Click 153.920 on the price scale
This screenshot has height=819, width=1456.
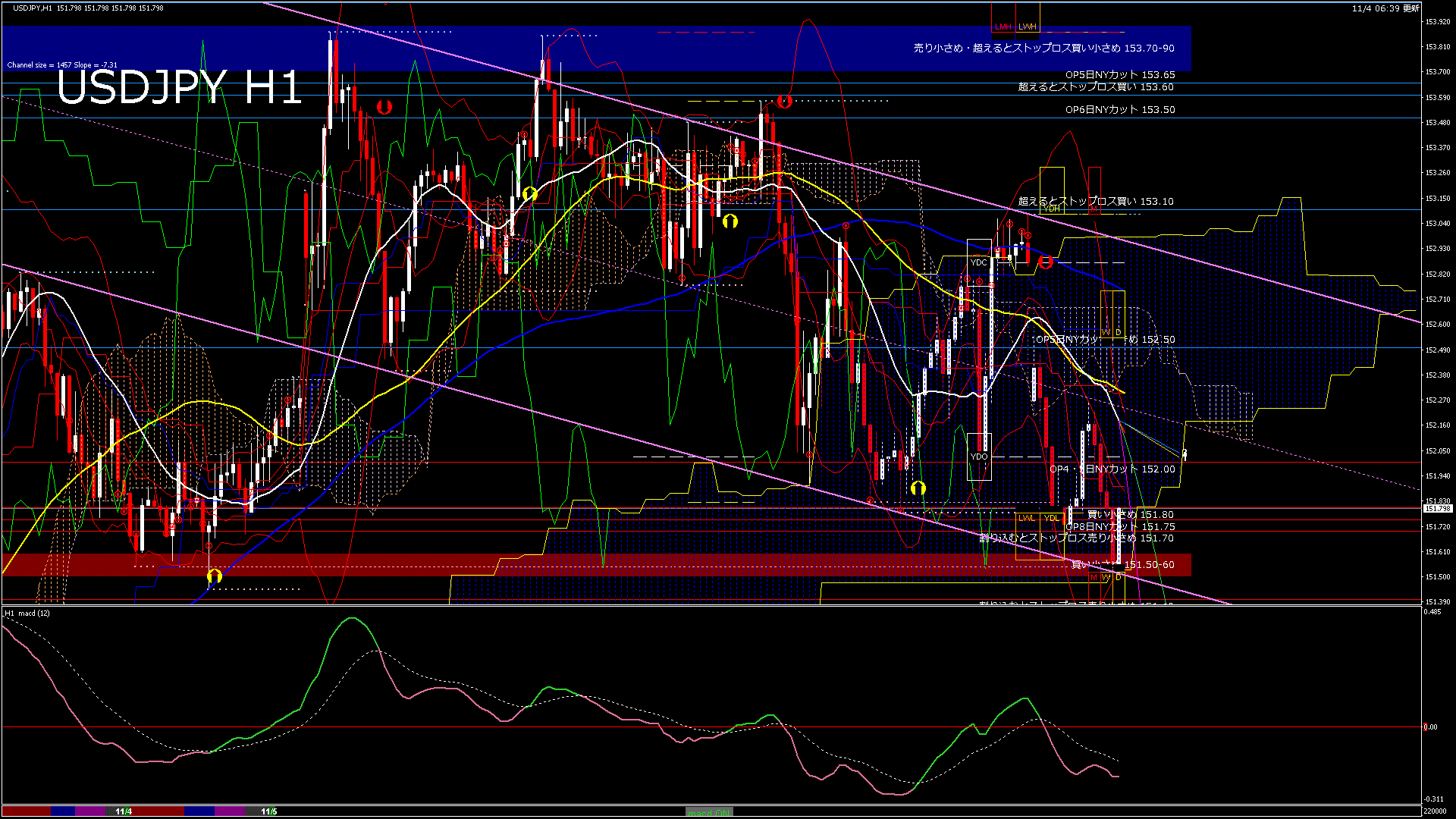pyautogui.click(x=1438, y=22)
